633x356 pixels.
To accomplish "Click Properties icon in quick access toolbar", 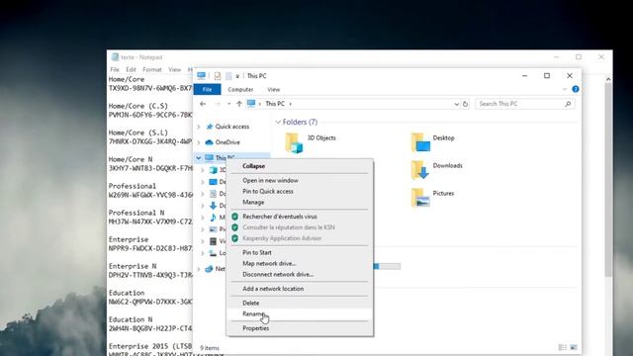I will (218, 76).
